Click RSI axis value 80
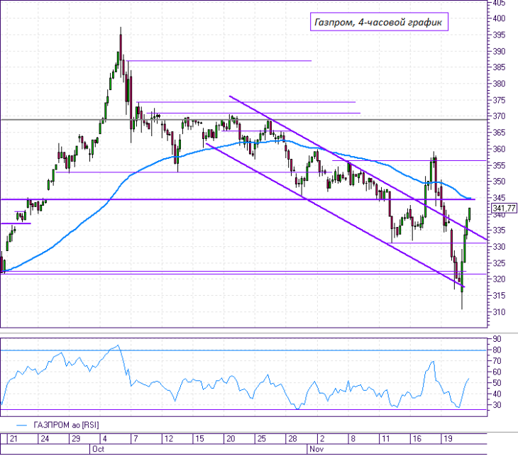The image size is (518, 456). point(497,350)
